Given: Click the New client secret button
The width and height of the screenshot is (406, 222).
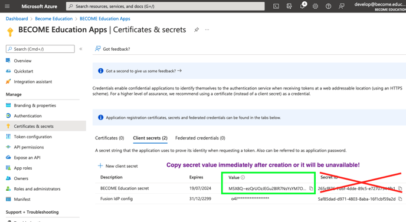Looking at the screenshot, I should [118, 166].
